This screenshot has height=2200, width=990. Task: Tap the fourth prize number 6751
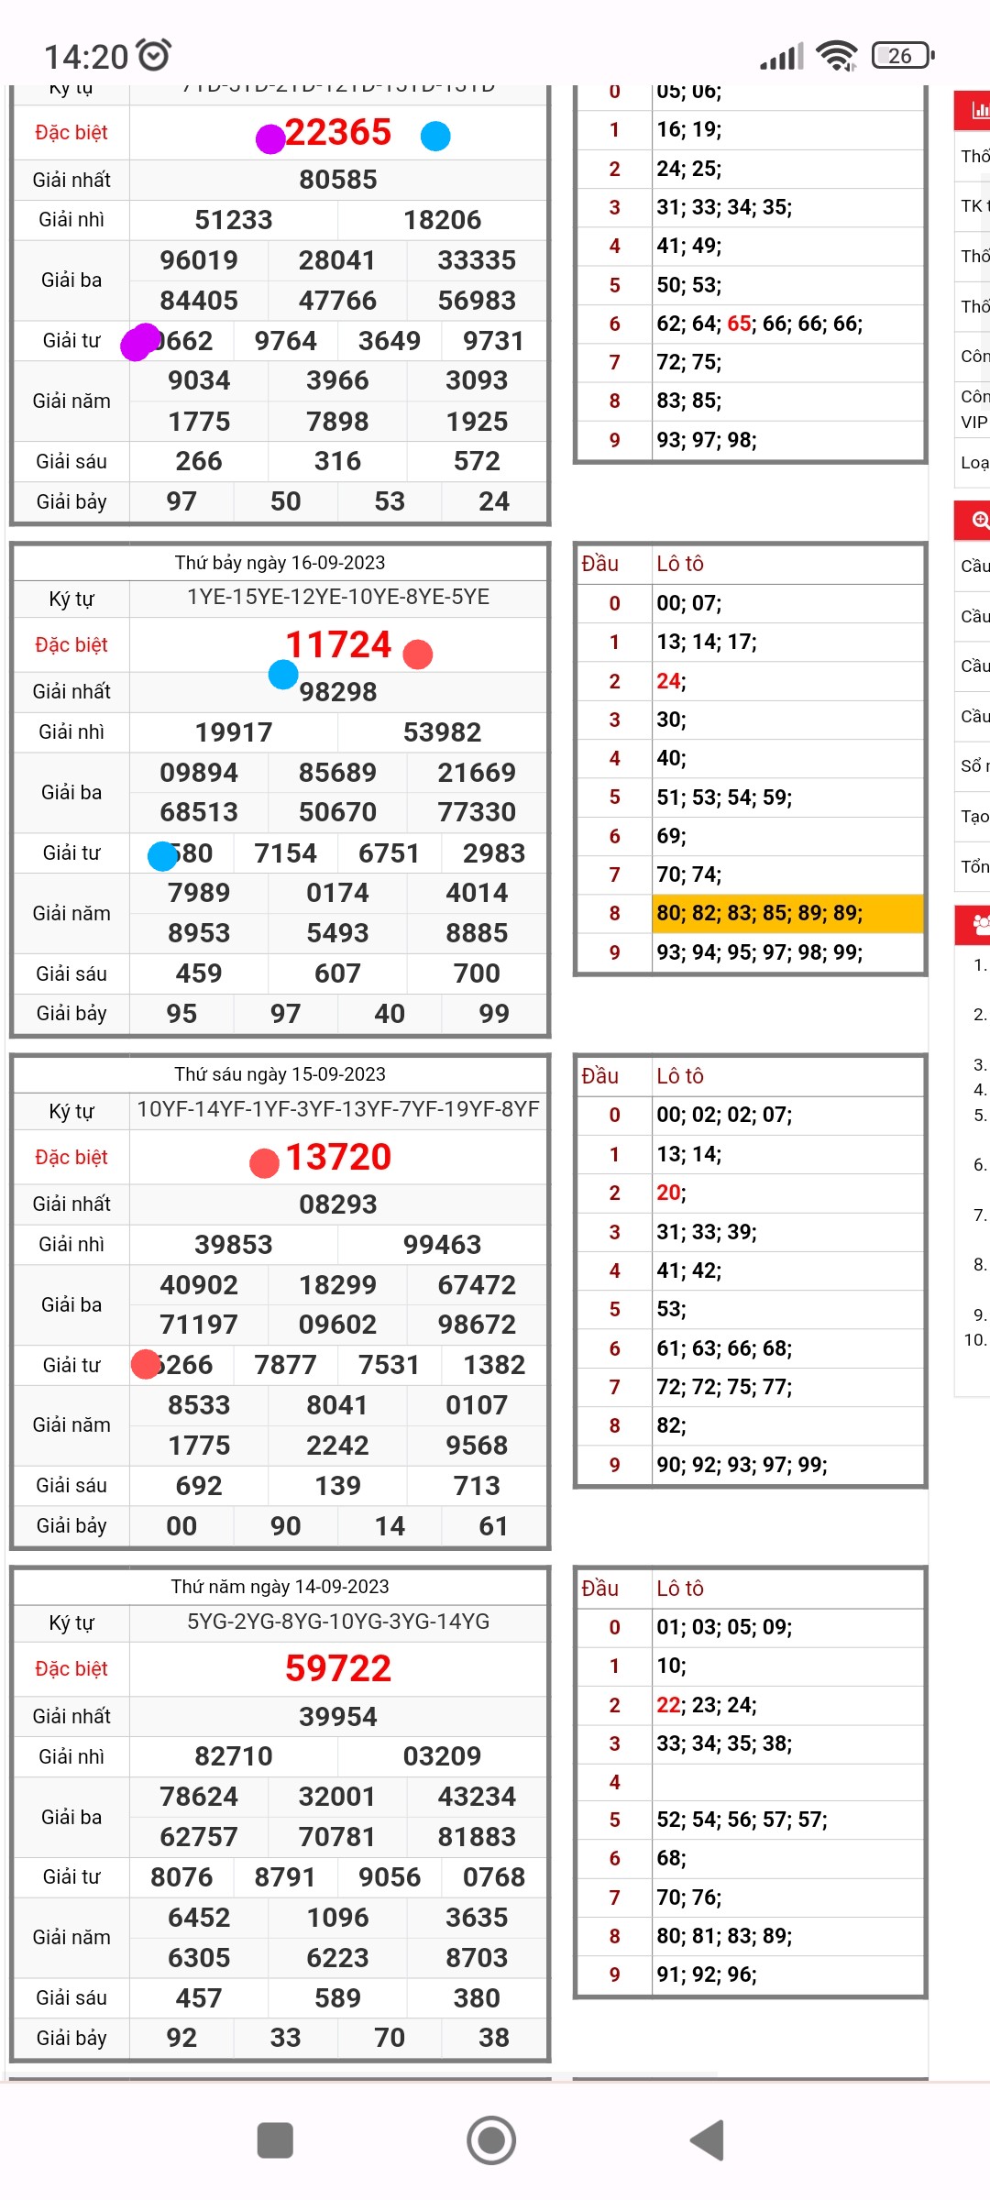click(x=390, y=853)
